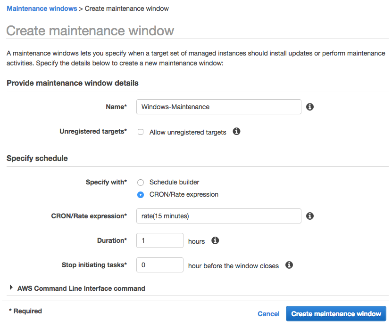392x327 pixels.
Task: Click the info icon next to Duration hours
Action: (x=215, y=240)
